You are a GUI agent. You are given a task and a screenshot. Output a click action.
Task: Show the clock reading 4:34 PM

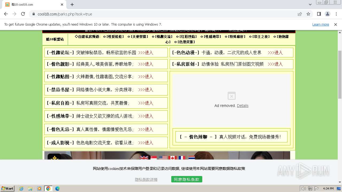[328, 189]
